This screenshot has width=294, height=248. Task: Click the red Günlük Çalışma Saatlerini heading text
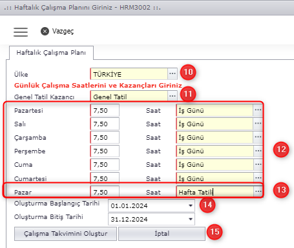98,86
